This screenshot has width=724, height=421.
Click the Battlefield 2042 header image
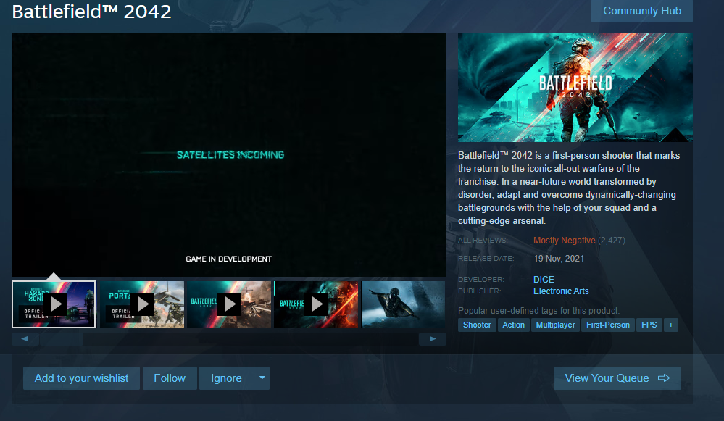(x=575, y=87)
